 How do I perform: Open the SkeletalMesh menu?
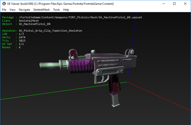pyautogui.click(x=41, y=10)
